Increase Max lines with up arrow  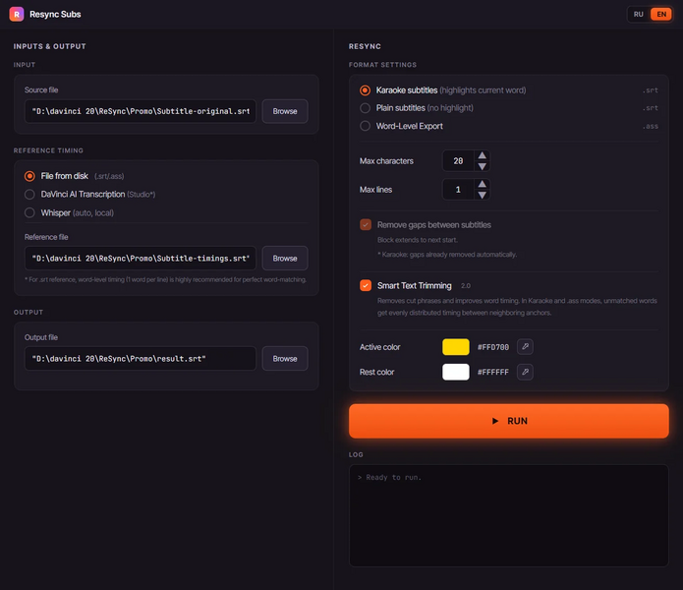pyautogui.click(x=482, y=184)
